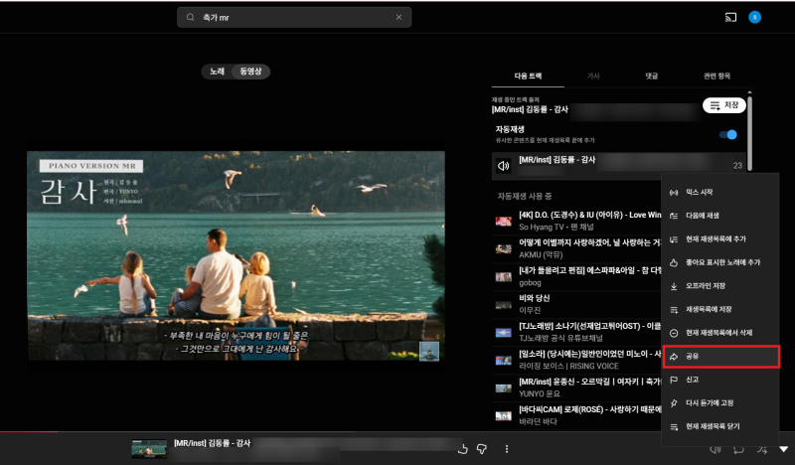
Task: Play the 윤종신 오르막길 MR track
Action: pyautogui.click(x=577, y=387)
